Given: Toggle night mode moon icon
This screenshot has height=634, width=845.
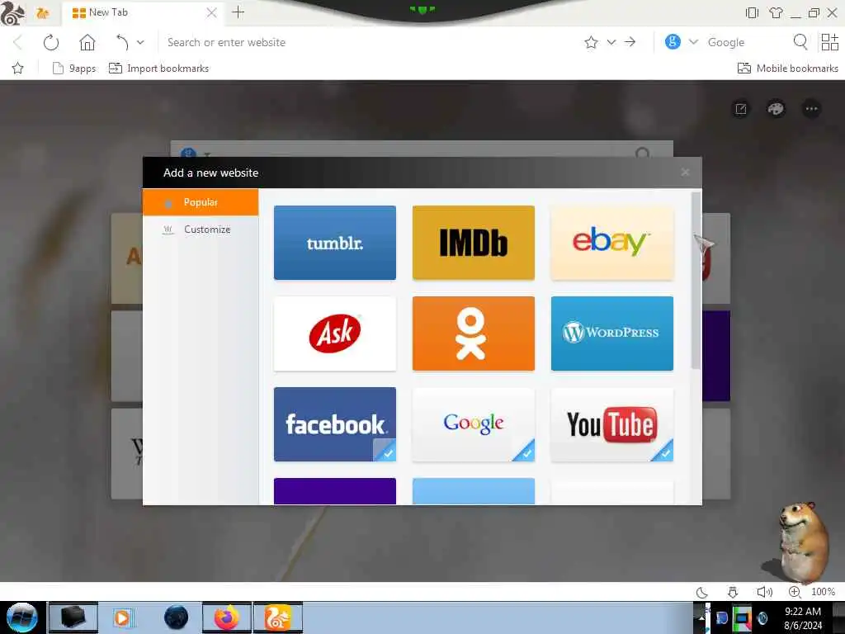Looking at the screenshot, I should pyautogui.click(x=701, y=592).
